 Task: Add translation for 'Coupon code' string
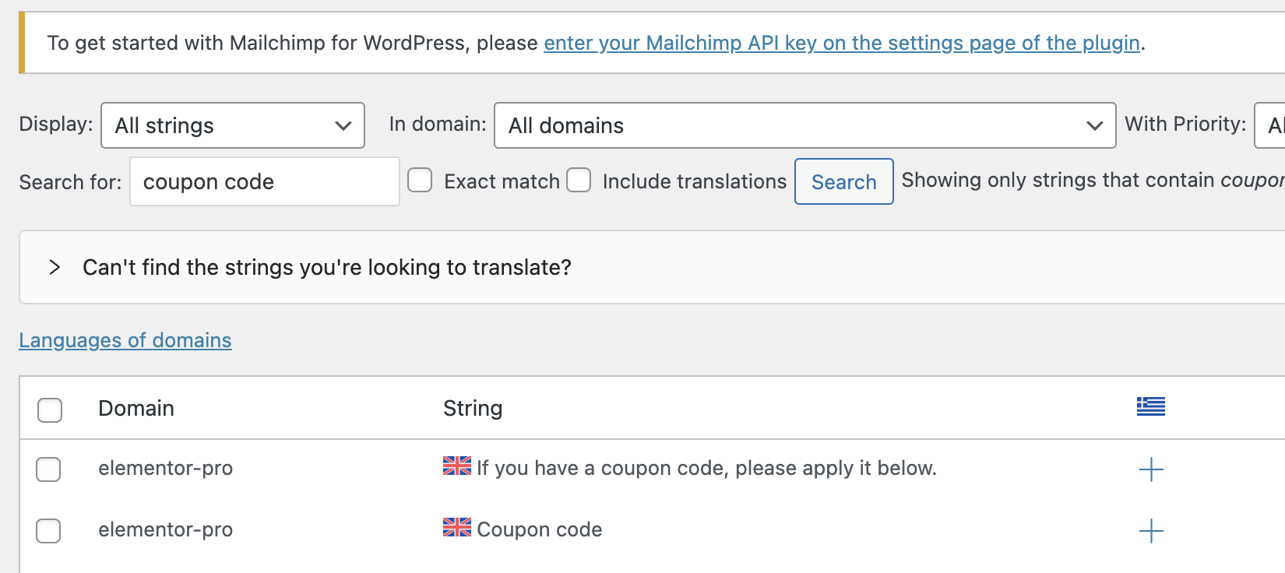1151,531
